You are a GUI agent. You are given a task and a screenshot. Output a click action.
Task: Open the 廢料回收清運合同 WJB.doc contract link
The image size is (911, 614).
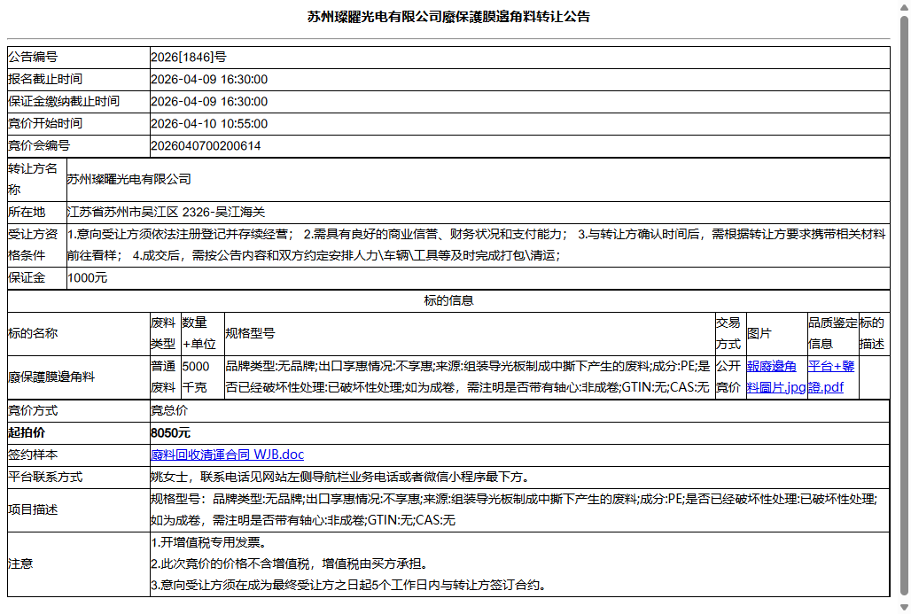pos(227,455)
